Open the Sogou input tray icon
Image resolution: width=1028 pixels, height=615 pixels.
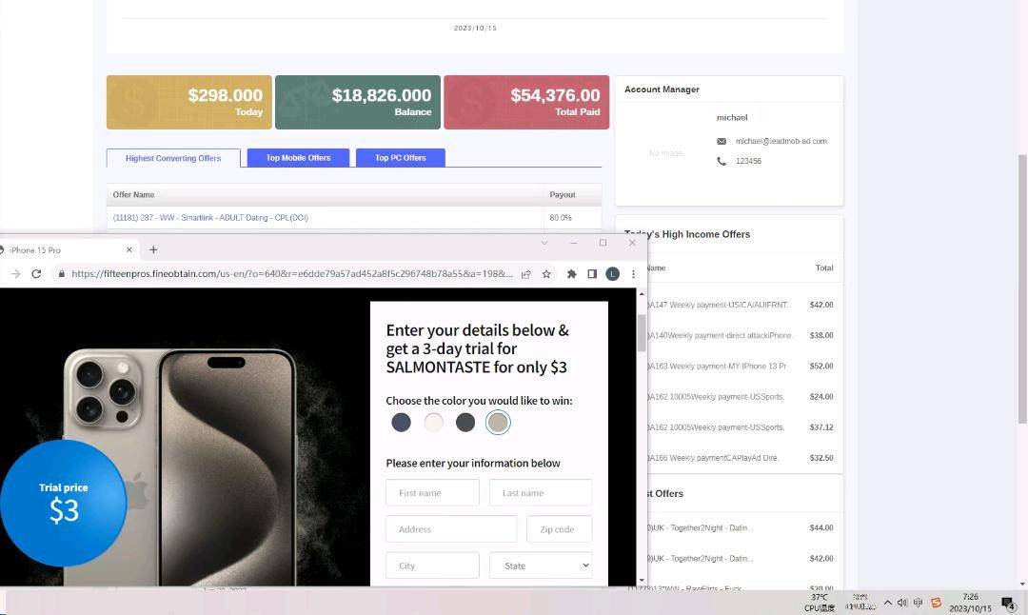[x=937, y=603]
